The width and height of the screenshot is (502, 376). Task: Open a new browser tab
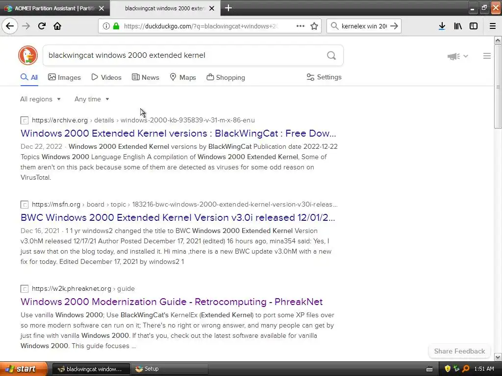coord(228,8)
